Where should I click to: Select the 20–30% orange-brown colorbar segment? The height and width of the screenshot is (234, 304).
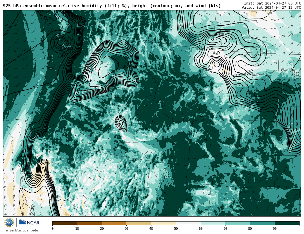click(x=114, y=223)
